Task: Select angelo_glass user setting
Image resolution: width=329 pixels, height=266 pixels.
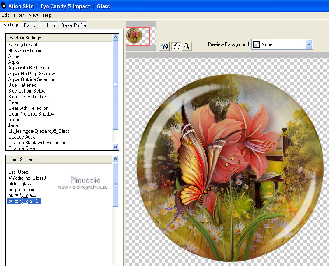Action: pos(21,190)
